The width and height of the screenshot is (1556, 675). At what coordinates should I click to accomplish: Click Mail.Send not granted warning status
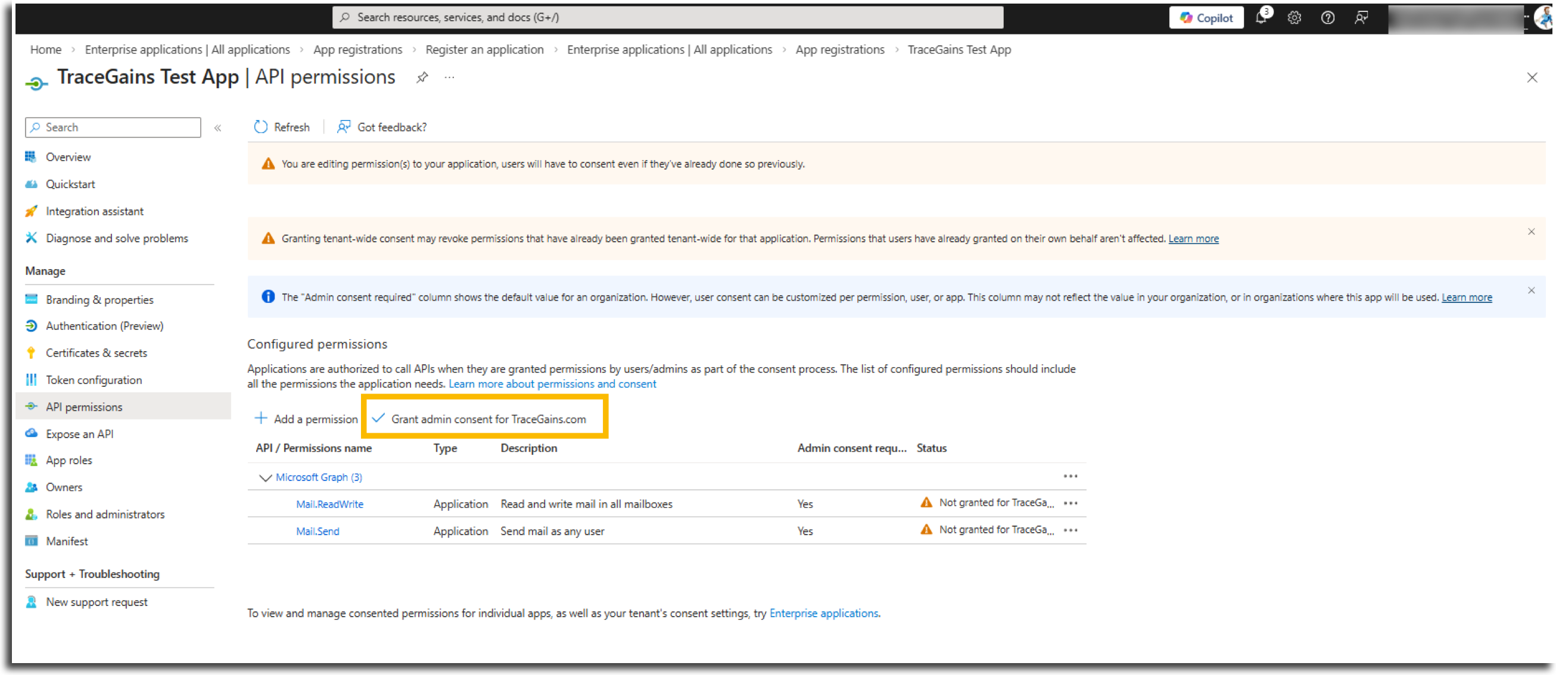point(986,530)
